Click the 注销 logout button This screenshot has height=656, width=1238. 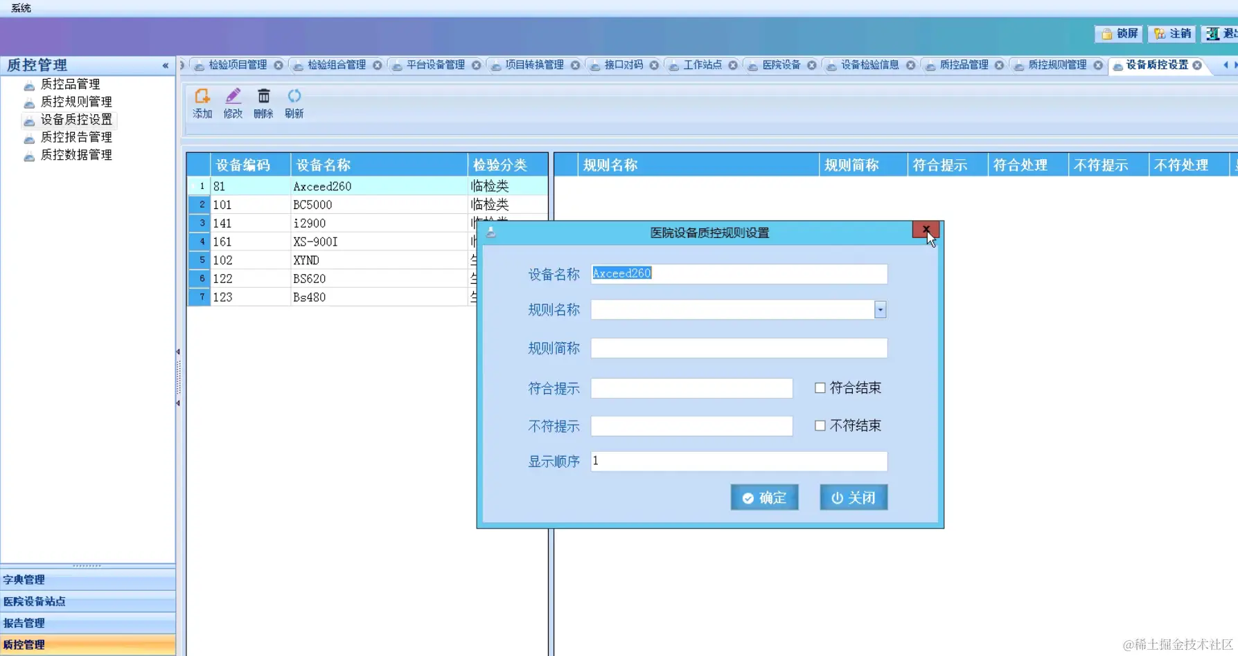[x=1172, y=34]
